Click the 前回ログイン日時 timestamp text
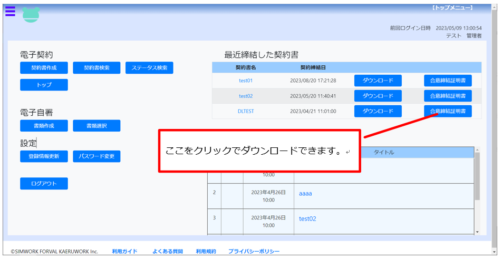The image size is (502, 260). pos(436,28)
